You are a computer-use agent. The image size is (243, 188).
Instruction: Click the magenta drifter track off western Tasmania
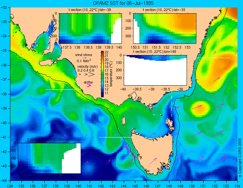pos(130,152)
